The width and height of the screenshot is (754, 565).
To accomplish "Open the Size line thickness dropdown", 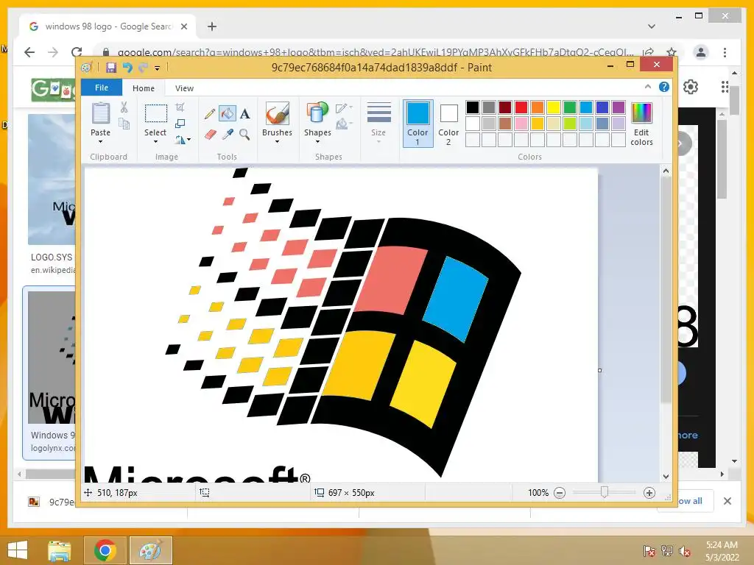I will tap(378, 122).
